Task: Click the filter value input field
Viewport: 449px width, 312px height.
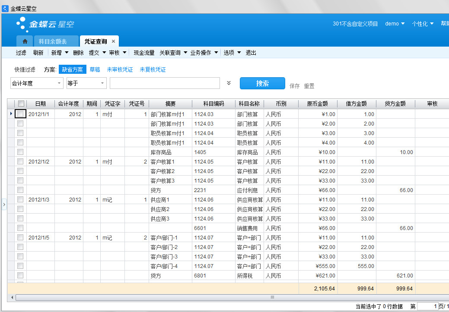Action: (x=165, y=83)
